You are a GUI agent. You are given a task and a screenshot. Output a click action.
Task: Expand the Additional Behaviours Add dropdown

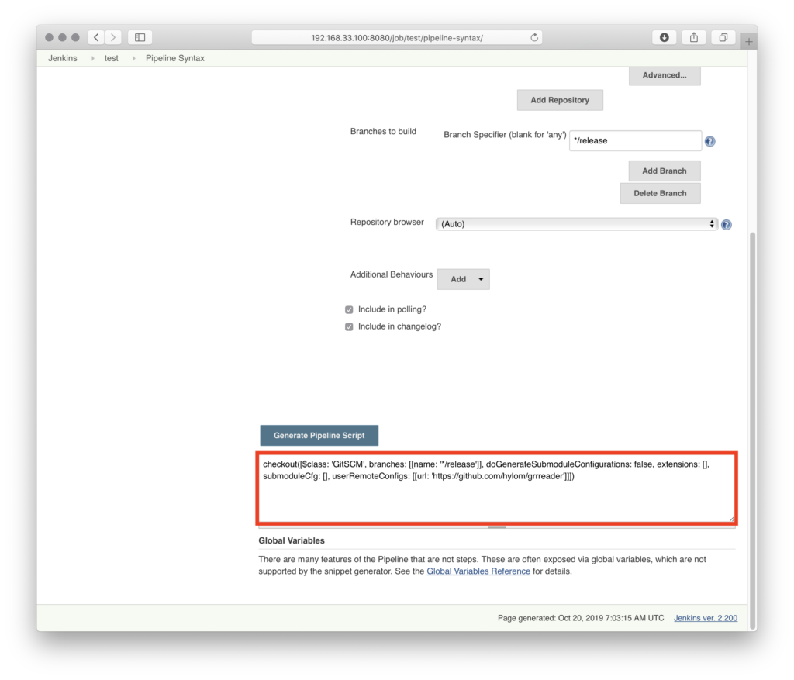point(464,279)
